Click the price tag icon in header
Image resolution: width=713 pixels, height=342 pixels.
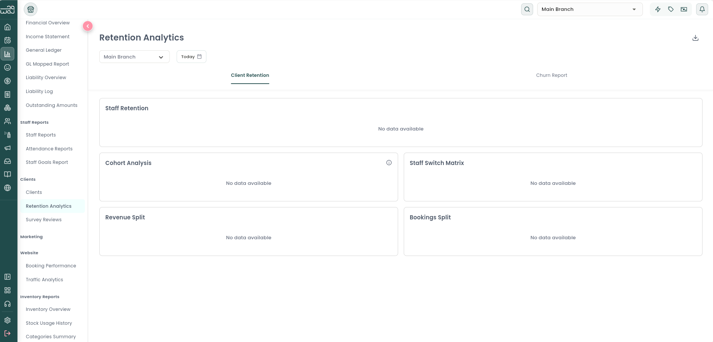point(671,9)
